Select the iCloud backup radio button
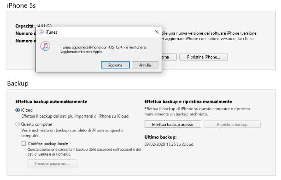 18,110
